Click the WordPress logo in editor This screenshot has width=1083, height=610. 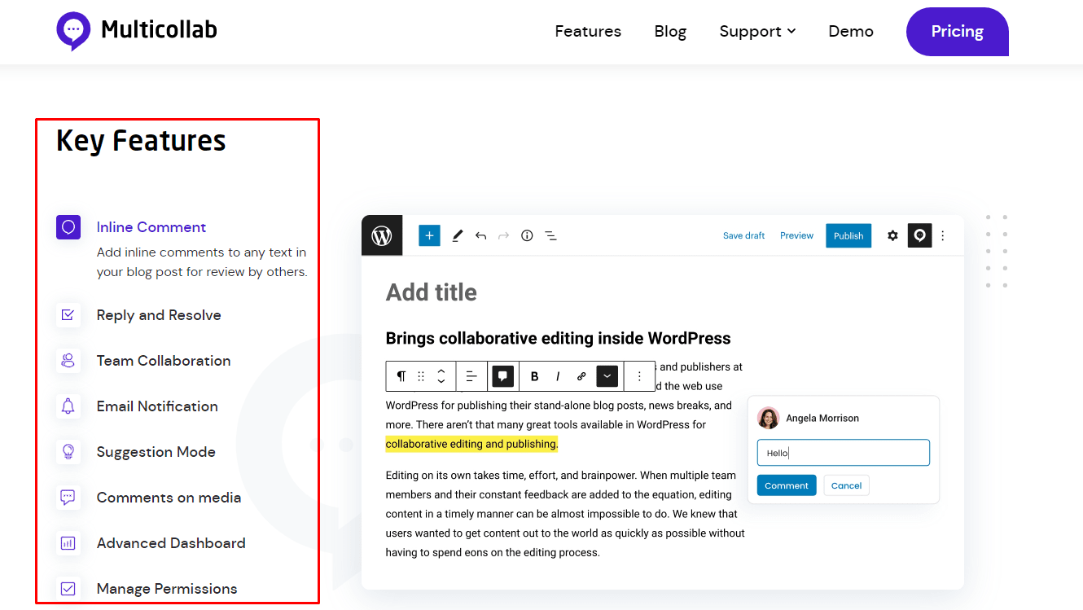[x=382, y=235]
